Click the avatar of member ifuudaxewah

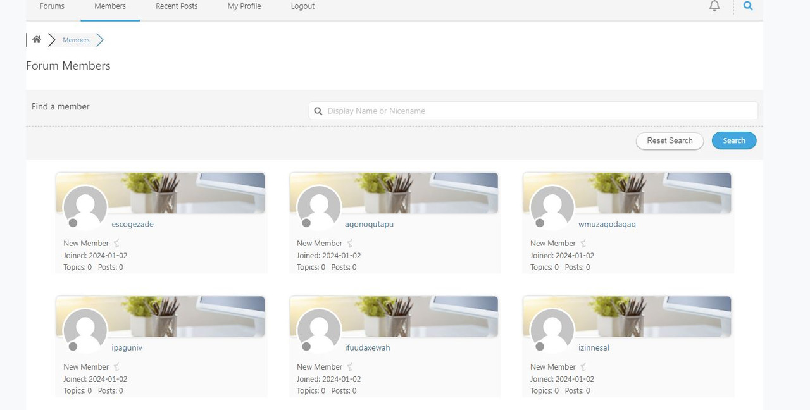pyautogui.click(x=319, y=331)
